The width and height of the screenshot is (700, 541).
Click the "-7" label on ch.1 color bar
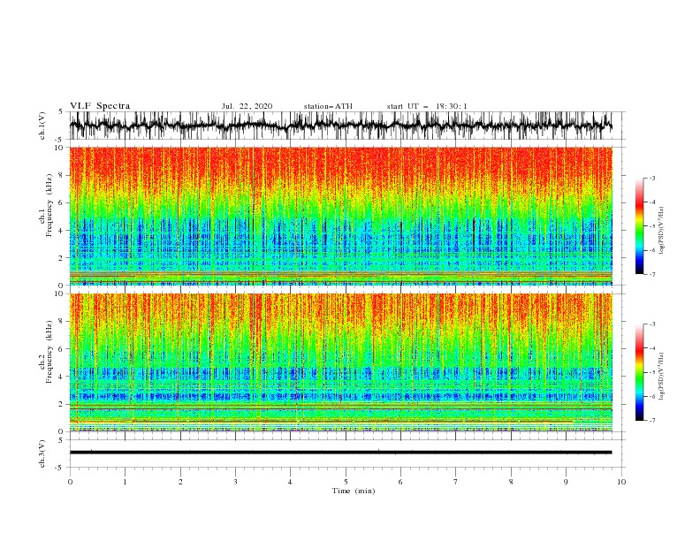pos(651,274)
